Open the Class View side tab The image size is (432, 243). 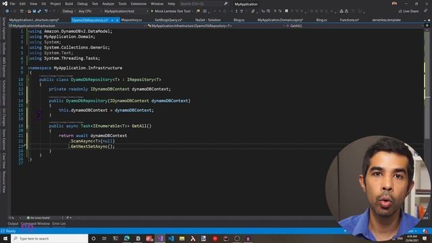coord(3,161)
